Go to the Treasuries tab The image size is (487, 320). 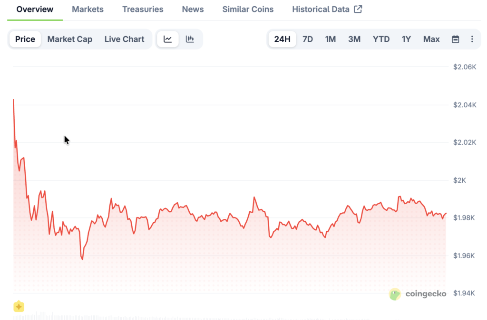pos(143,9)
